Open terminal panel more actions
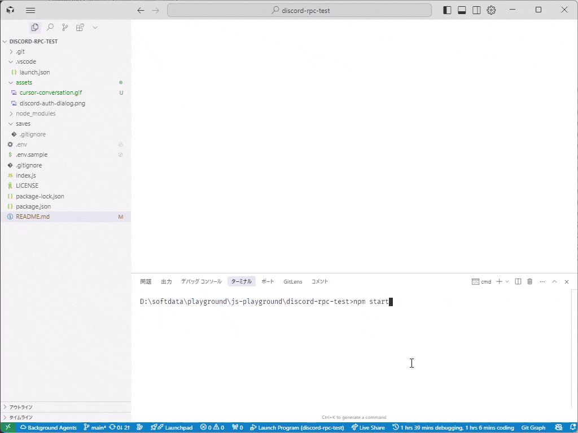 pos(542,282)
